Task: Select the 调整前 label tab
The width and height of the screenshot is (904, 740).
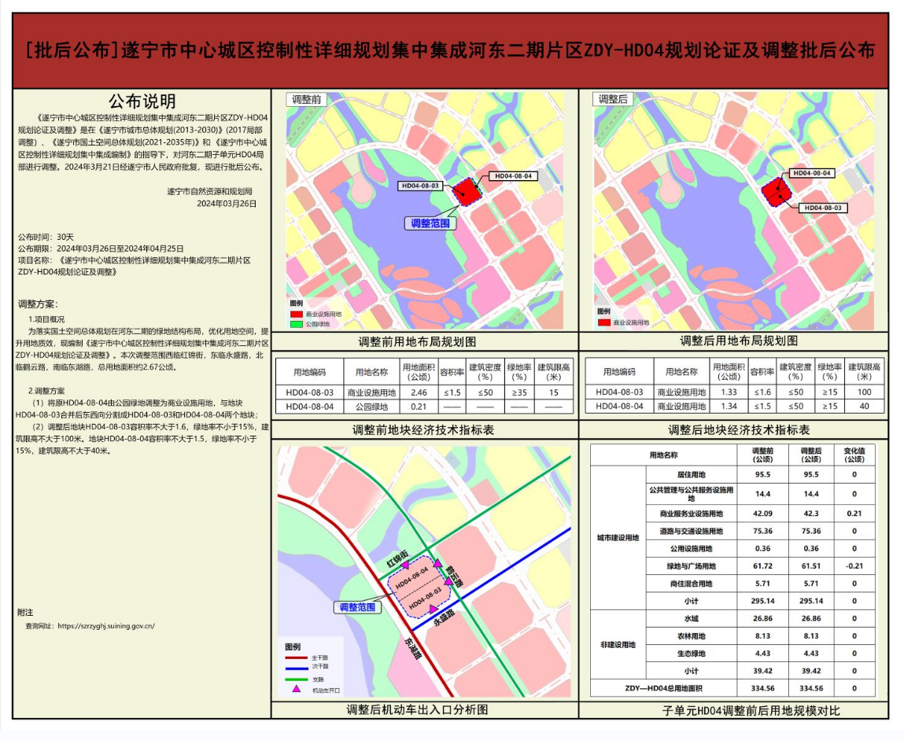Action: [305, 100]
